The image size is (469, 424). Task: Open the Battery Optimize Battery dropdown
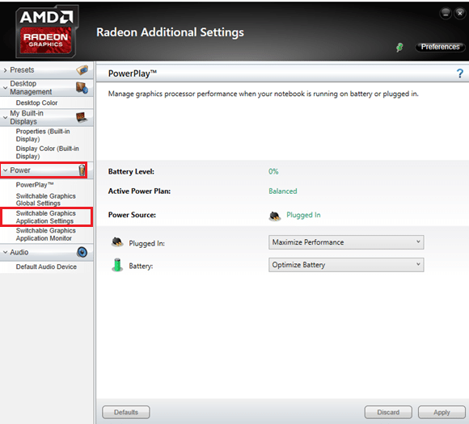tap(346, 265)
